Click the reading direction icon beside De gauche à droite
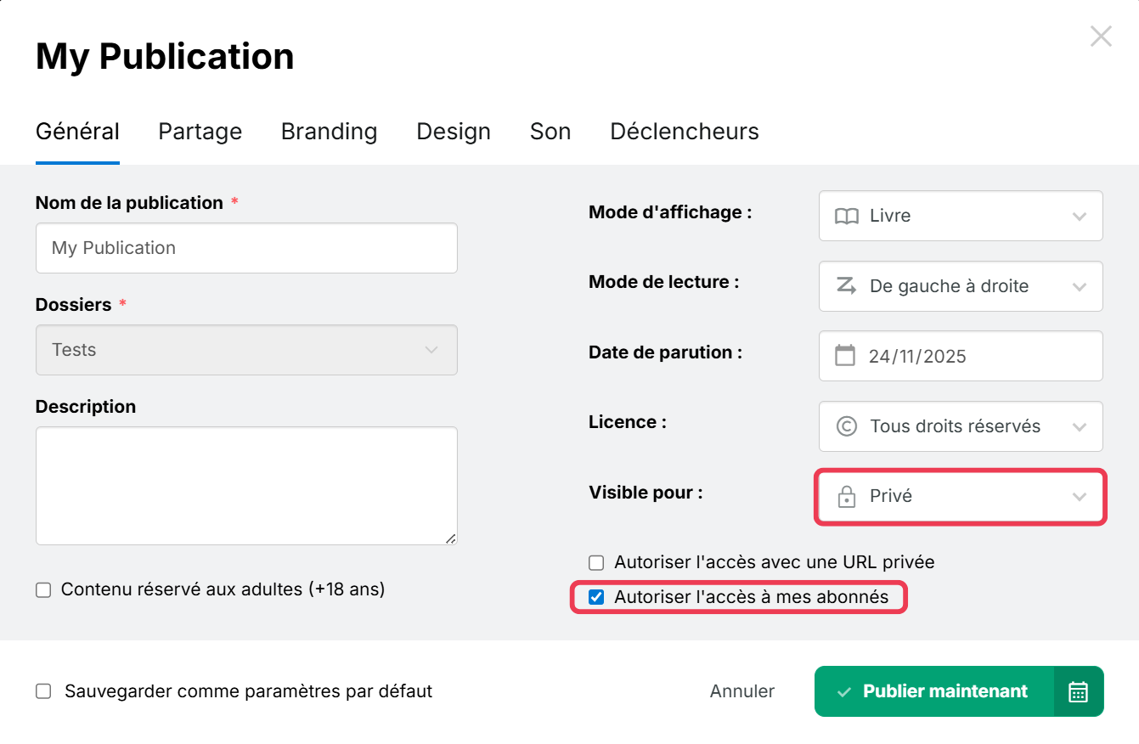The image size is (1139, 744). (846, 285)
